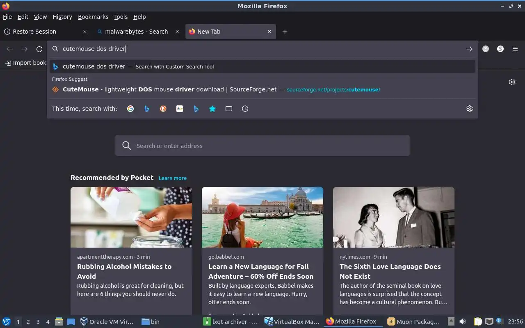
Task: Open the clipboard tray icon
Action: pyautogui.click(x=478, y=321)
